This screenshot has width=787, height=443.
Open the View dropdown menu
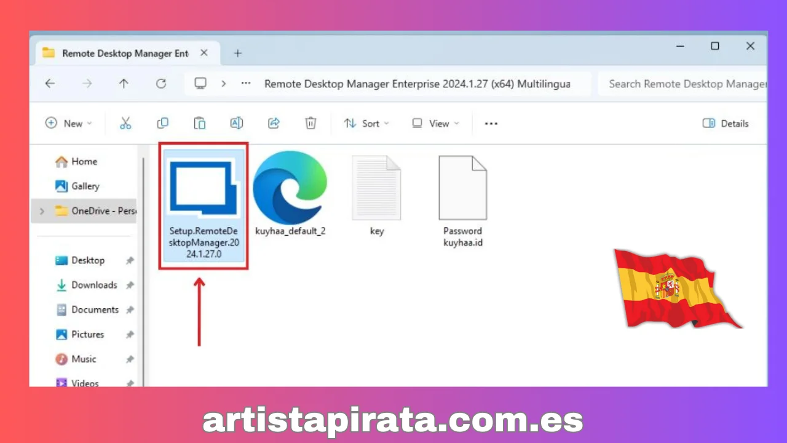(x=436, y=123)
